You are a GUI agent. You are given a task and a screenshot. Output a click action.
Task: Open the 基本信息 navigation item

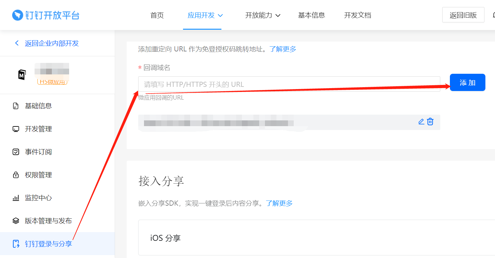tap(311, 15)
